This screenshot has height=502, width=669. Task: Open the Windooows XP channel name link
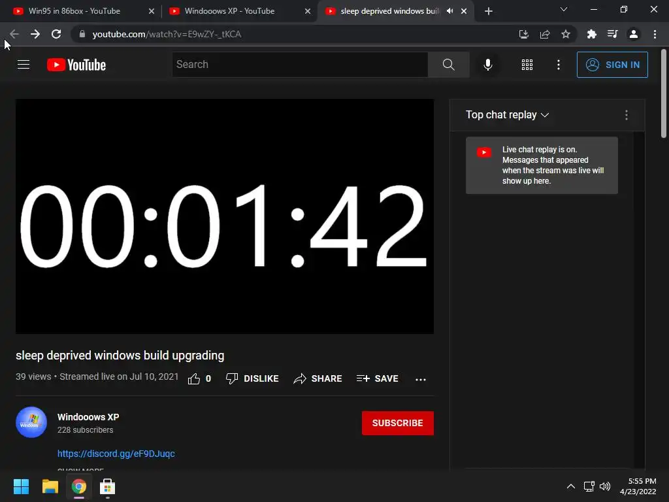[88, 417]
